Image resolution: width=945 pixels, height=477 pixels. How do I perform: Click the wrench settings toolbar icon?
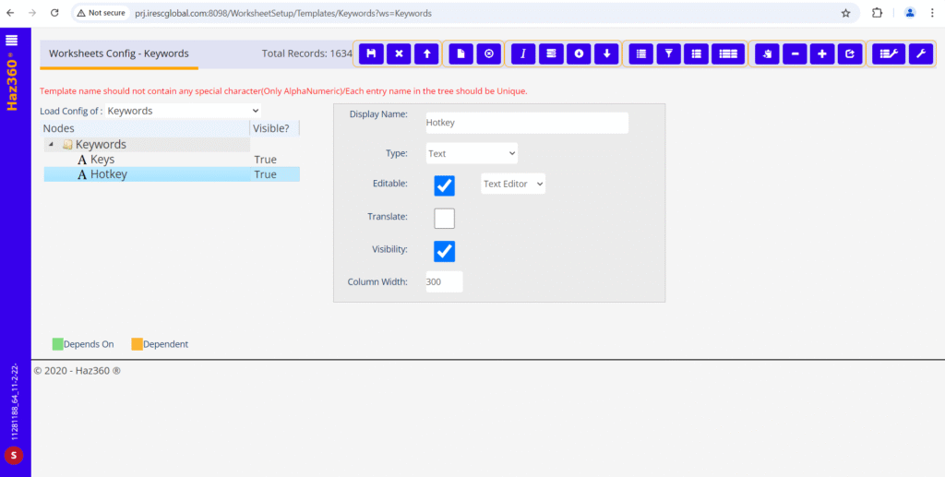(920, 54)
